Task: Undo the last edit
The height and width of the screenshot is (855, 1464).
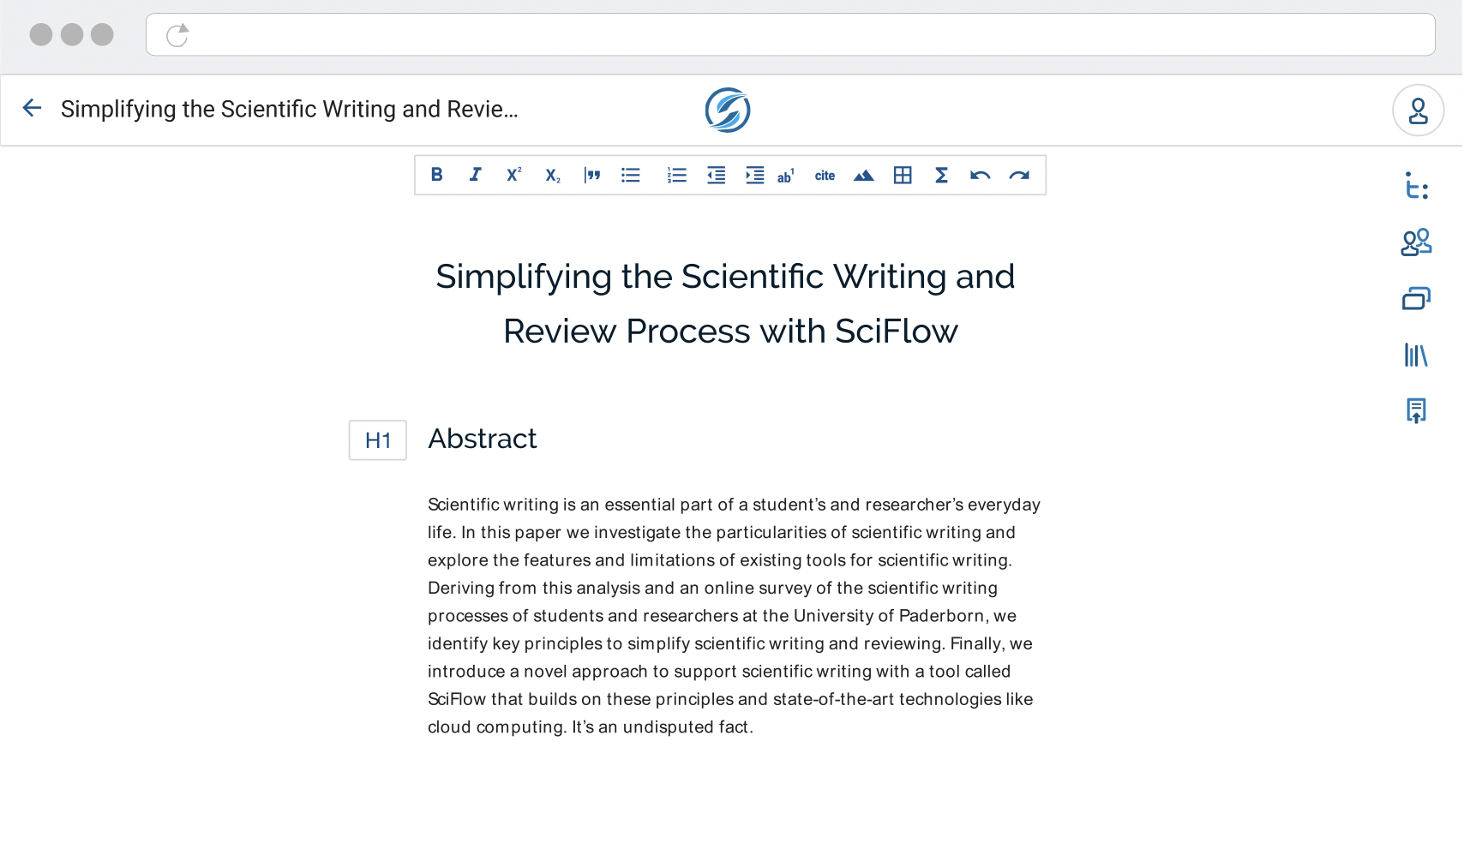Action: coord(979,175)
